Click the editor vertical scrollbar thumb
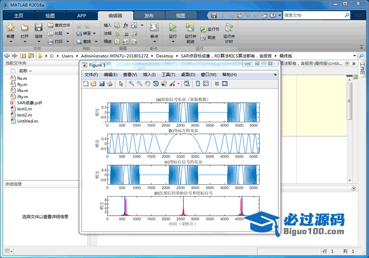 349,101
